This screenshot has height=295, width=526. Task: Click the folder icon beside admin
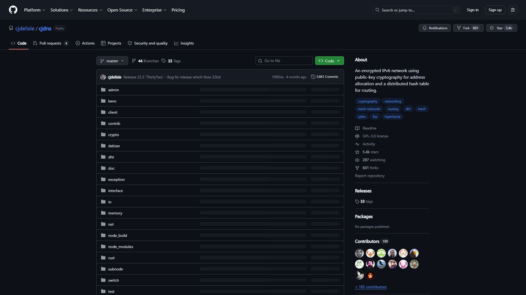coord(103,90)
